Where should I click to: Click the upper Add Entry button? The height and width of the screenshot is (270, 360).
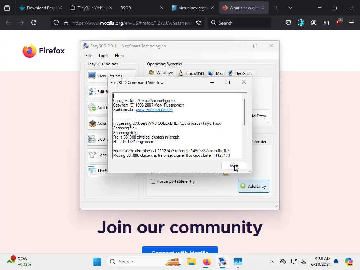(260, 116)
